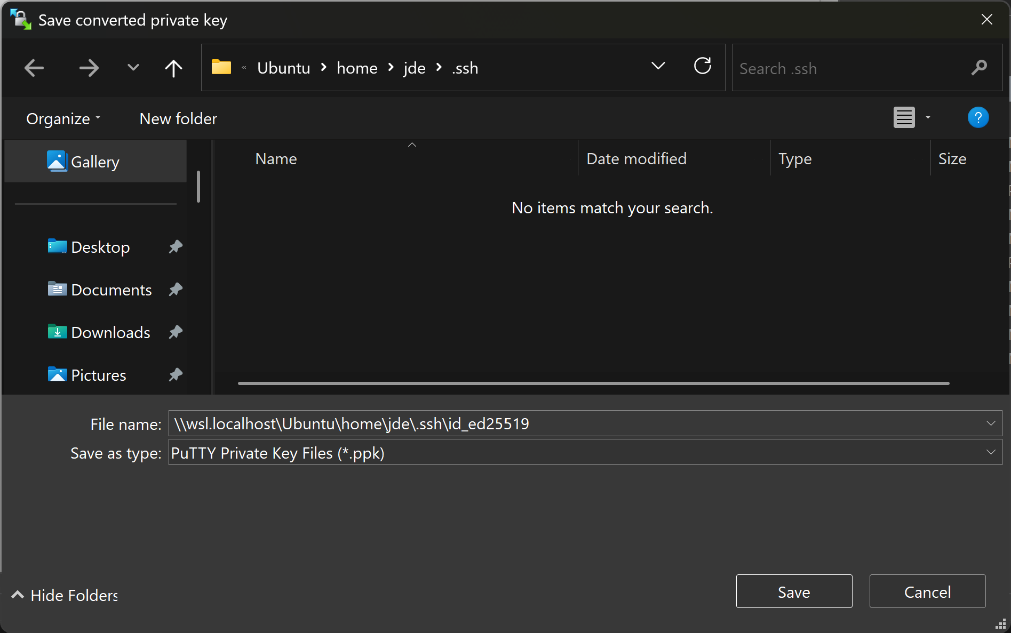Open File name dropdown arrow
Image resolution: width=1011 pixels, height=633 pixels.
click(x=991, y=423)
